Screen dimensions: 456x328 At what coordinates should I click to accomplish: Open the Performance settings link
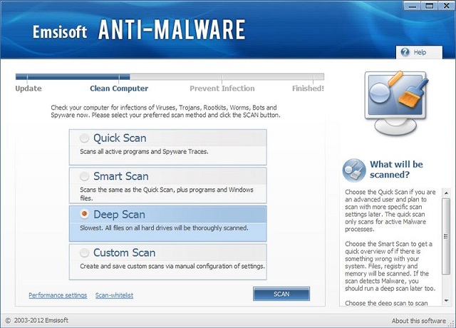tap(58, 295)
